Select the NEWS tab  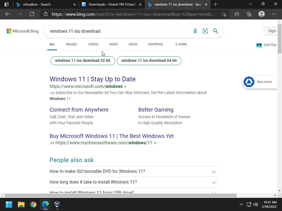pos(133,44)
